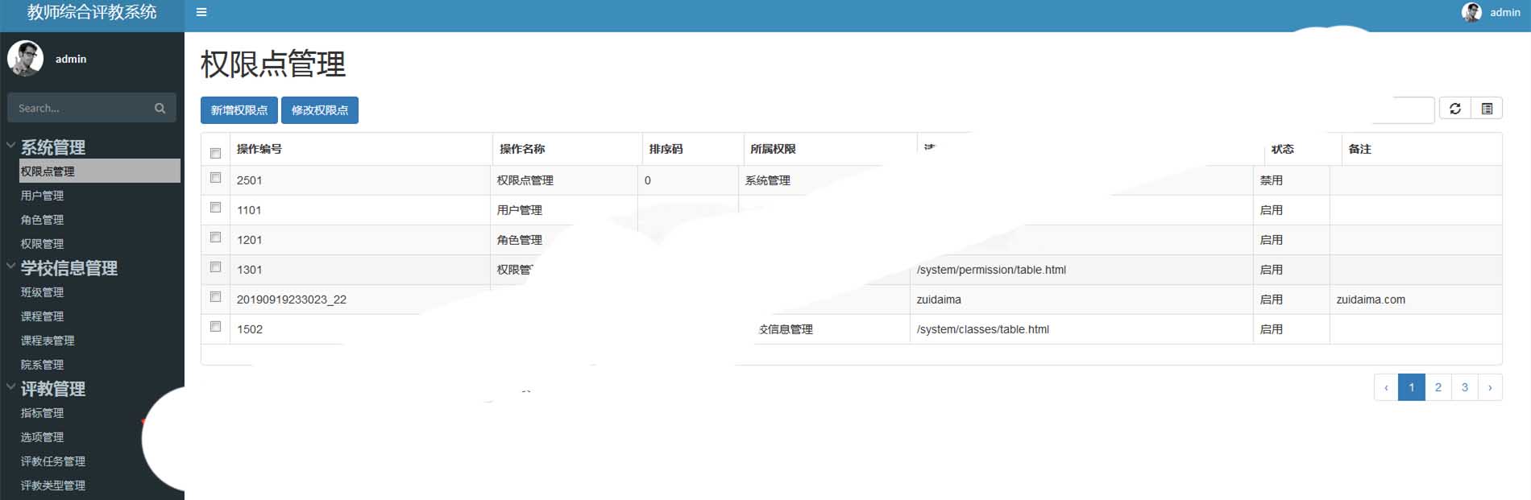The image size is (1531, 500).
Task: Click 角色管理 name cell in row 1201
Action: click(519, 240)
